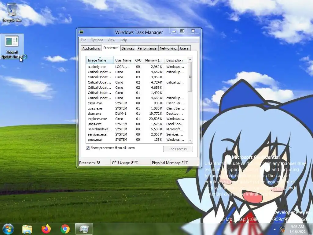
Task: Select Critical Update process using 4,724 K
Action: (x=137, y=82)
